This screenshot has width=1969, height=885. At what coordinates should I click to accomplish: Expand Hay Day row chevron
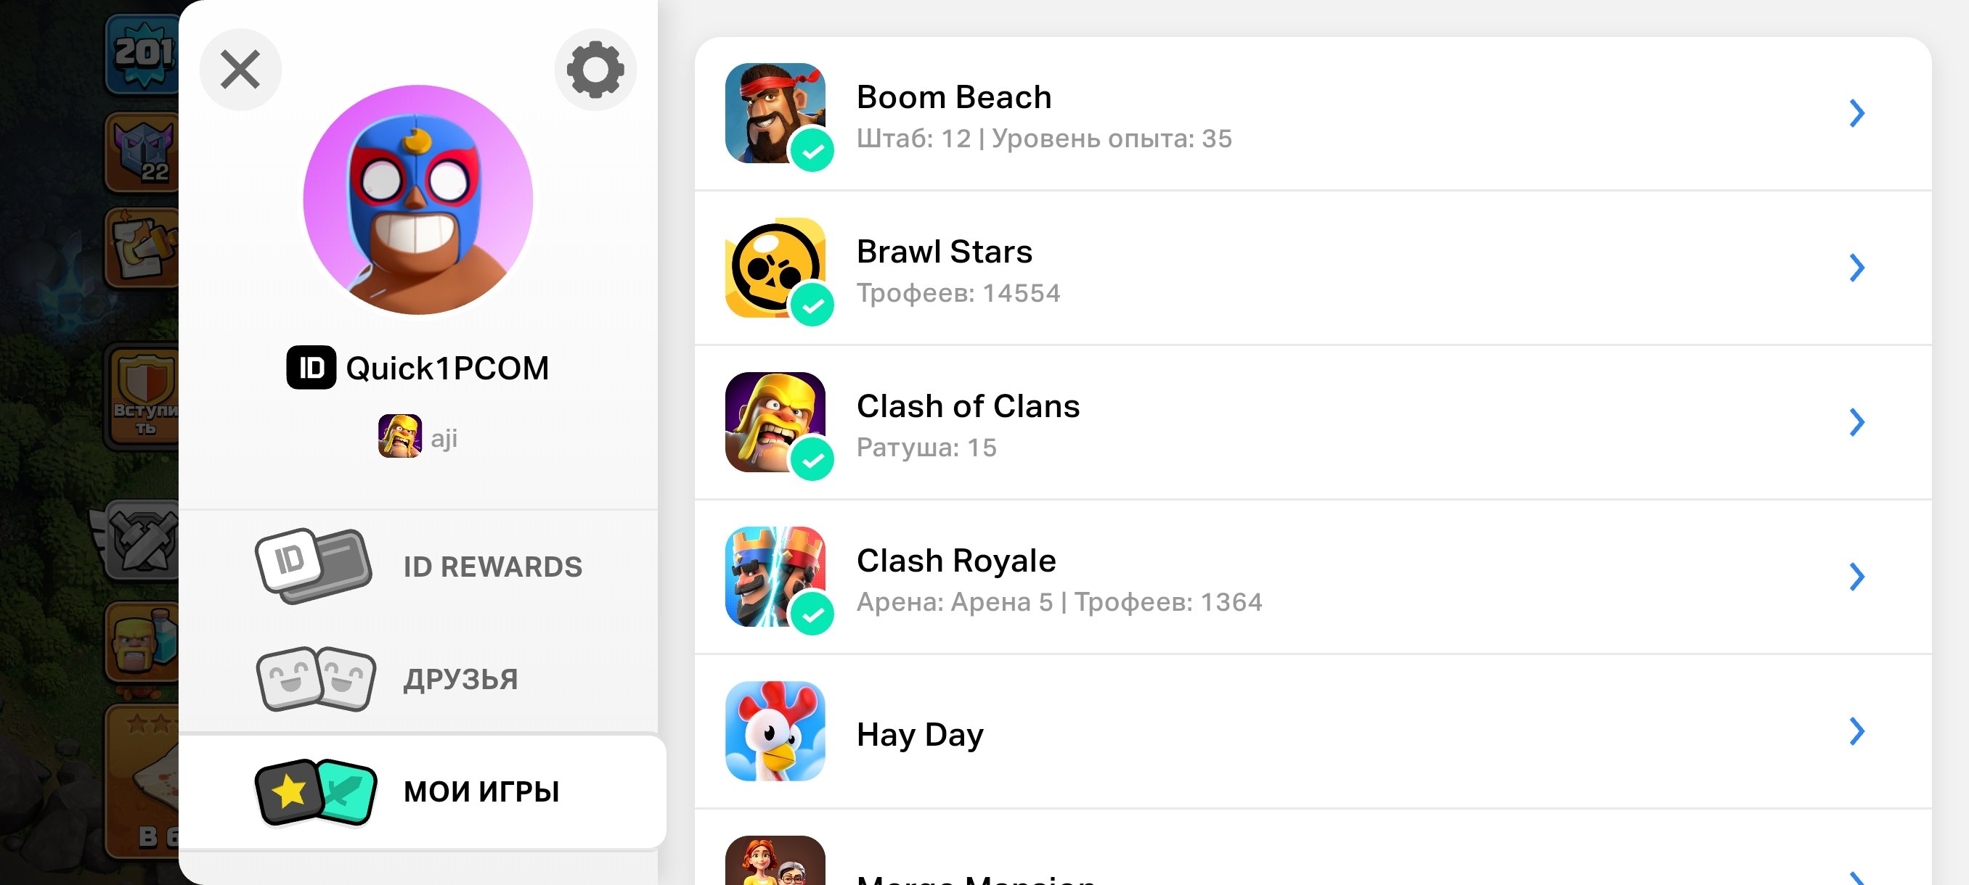tap(1856, 730)
